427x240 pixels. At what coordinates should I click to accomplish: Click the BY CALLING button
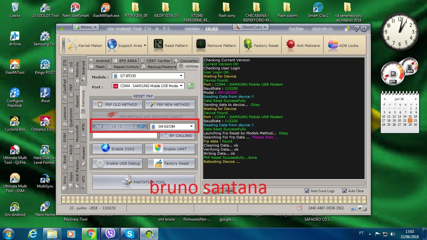click(177, 135)
